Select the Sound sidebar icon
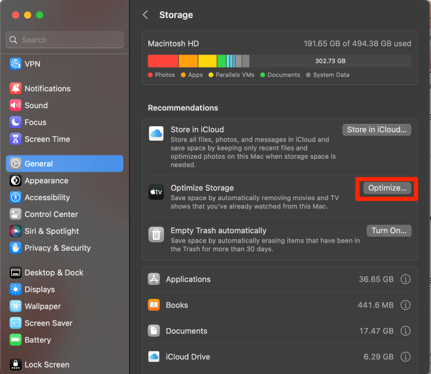431x374 pixels. (x=15, y=105)
